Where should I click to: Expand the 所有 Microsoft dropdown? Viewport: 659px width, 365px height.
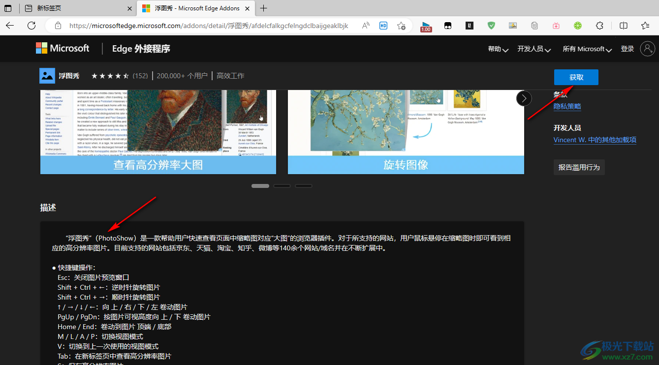coord(587,49)
